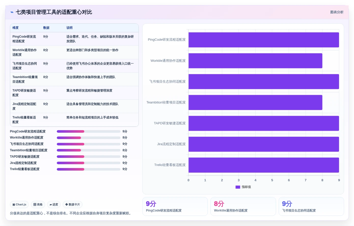Click y-axis label TAPD研发敏捷适配度 in chart
Viewport: 354px width, 226px height.
170,123
